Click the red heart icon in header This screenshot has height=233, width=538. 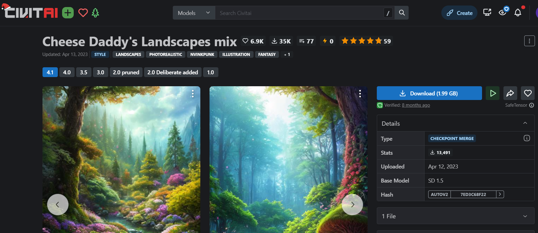[x=83, y=13]
